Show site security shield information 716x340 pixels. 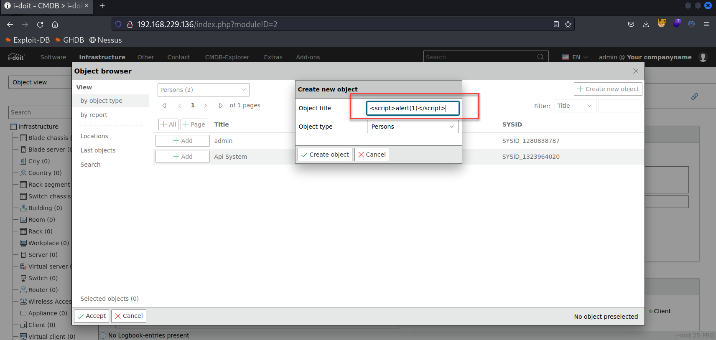coord(118,24)
